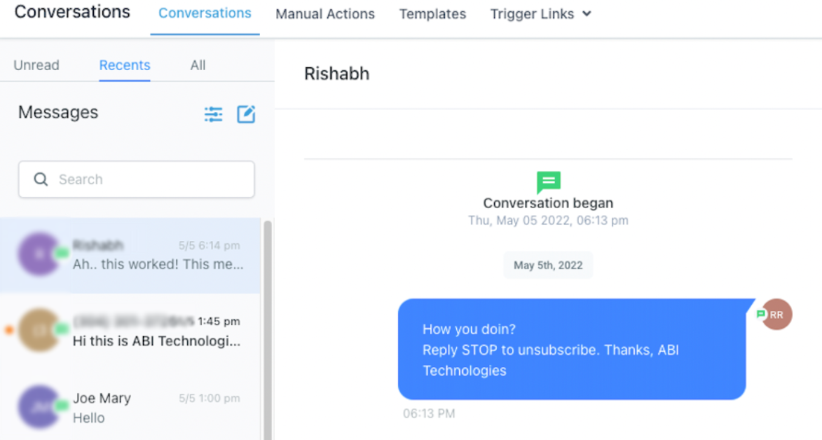The height and width of the screenshot is (440, 822).
Task: Open the 'Hi this is ABI Technologi...' conversation
Action: (130, 331)
